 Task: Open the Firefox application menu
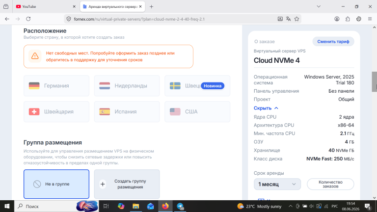click(x=370, y=19)
